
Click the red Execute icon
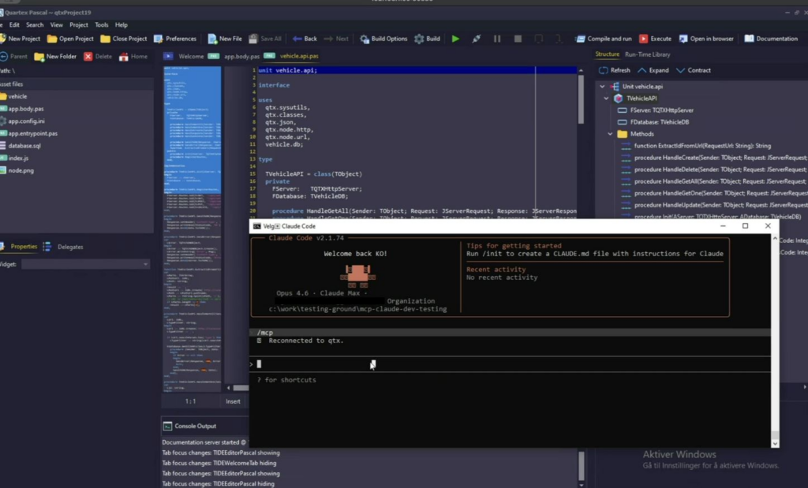pos(644,39)
